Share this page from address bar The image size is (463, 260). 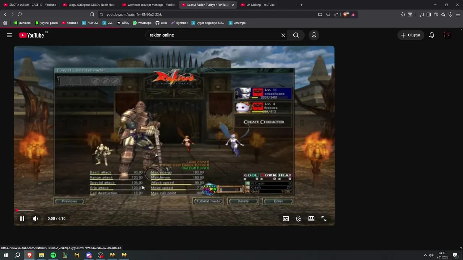click(x=336, y=14)
